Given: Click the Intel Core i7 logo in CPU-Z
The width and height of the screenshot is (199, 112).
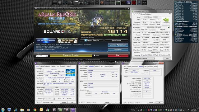Looking at the screenshot, I should [71, 72].
